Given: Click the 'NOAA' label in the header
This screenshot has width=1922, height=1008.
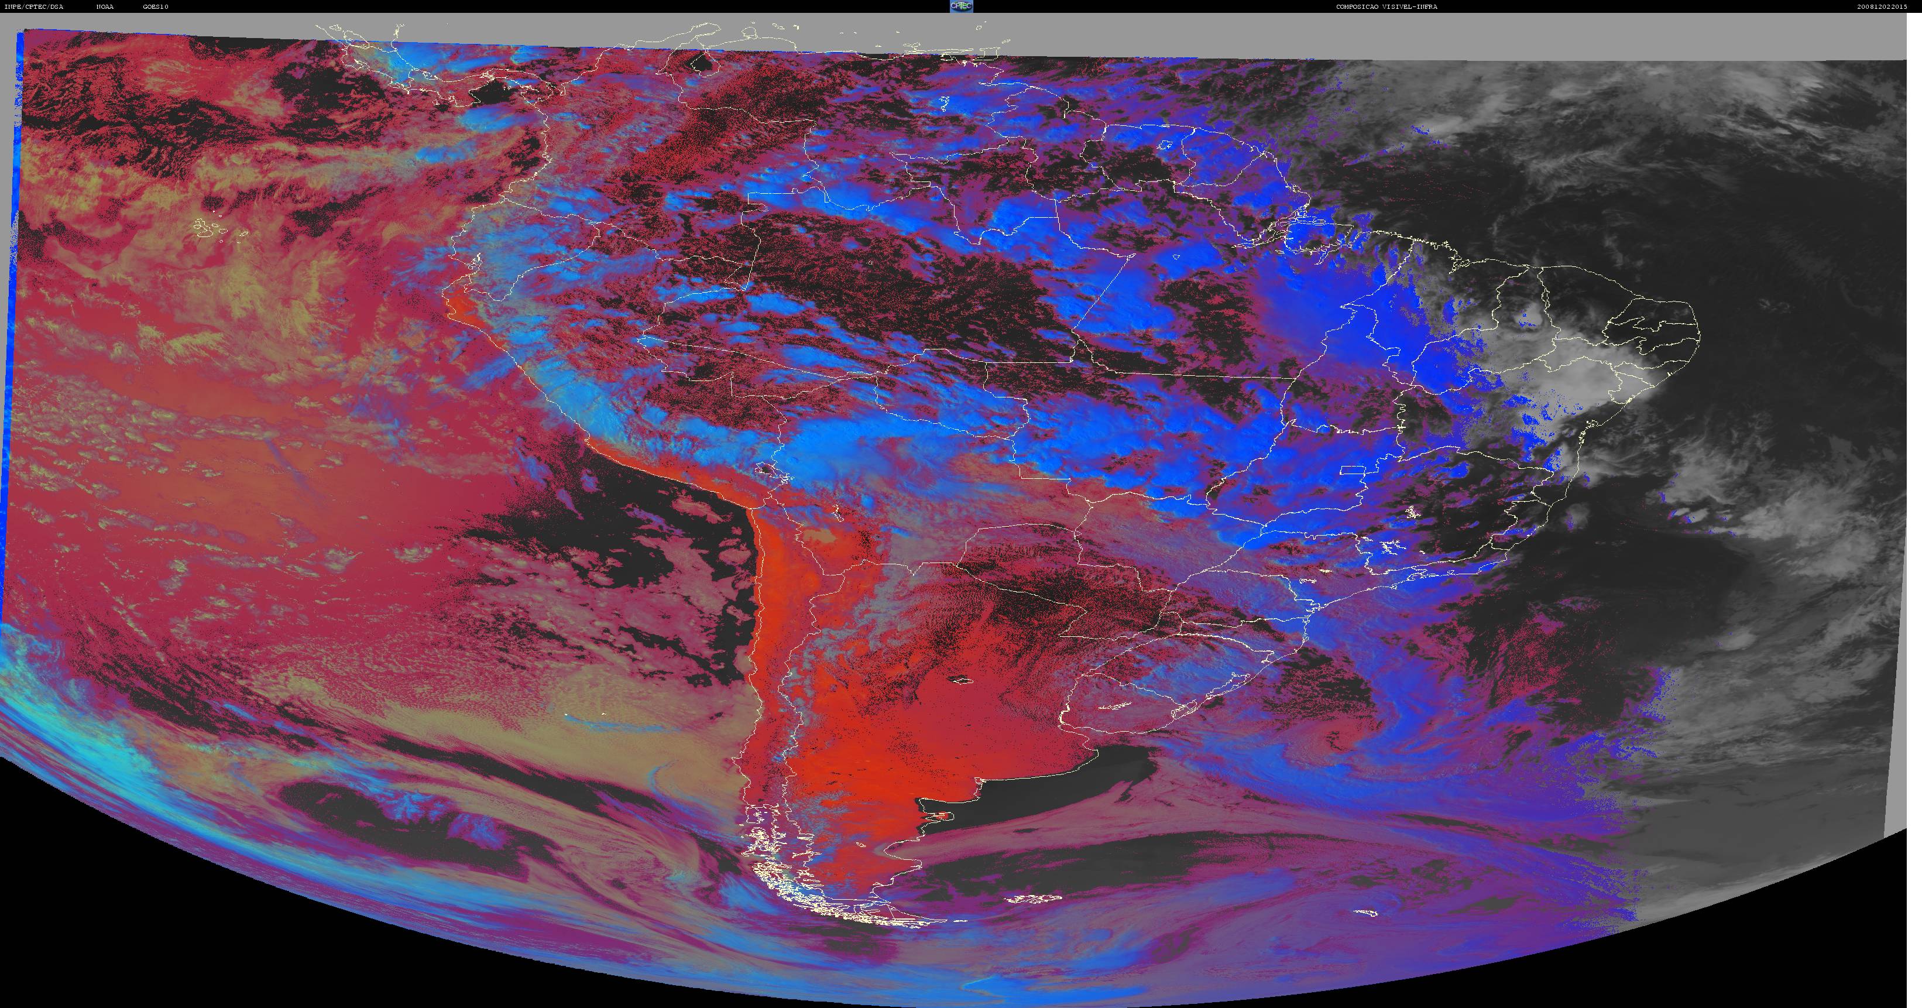Looking at the screenshot, I should coord(105,6).
